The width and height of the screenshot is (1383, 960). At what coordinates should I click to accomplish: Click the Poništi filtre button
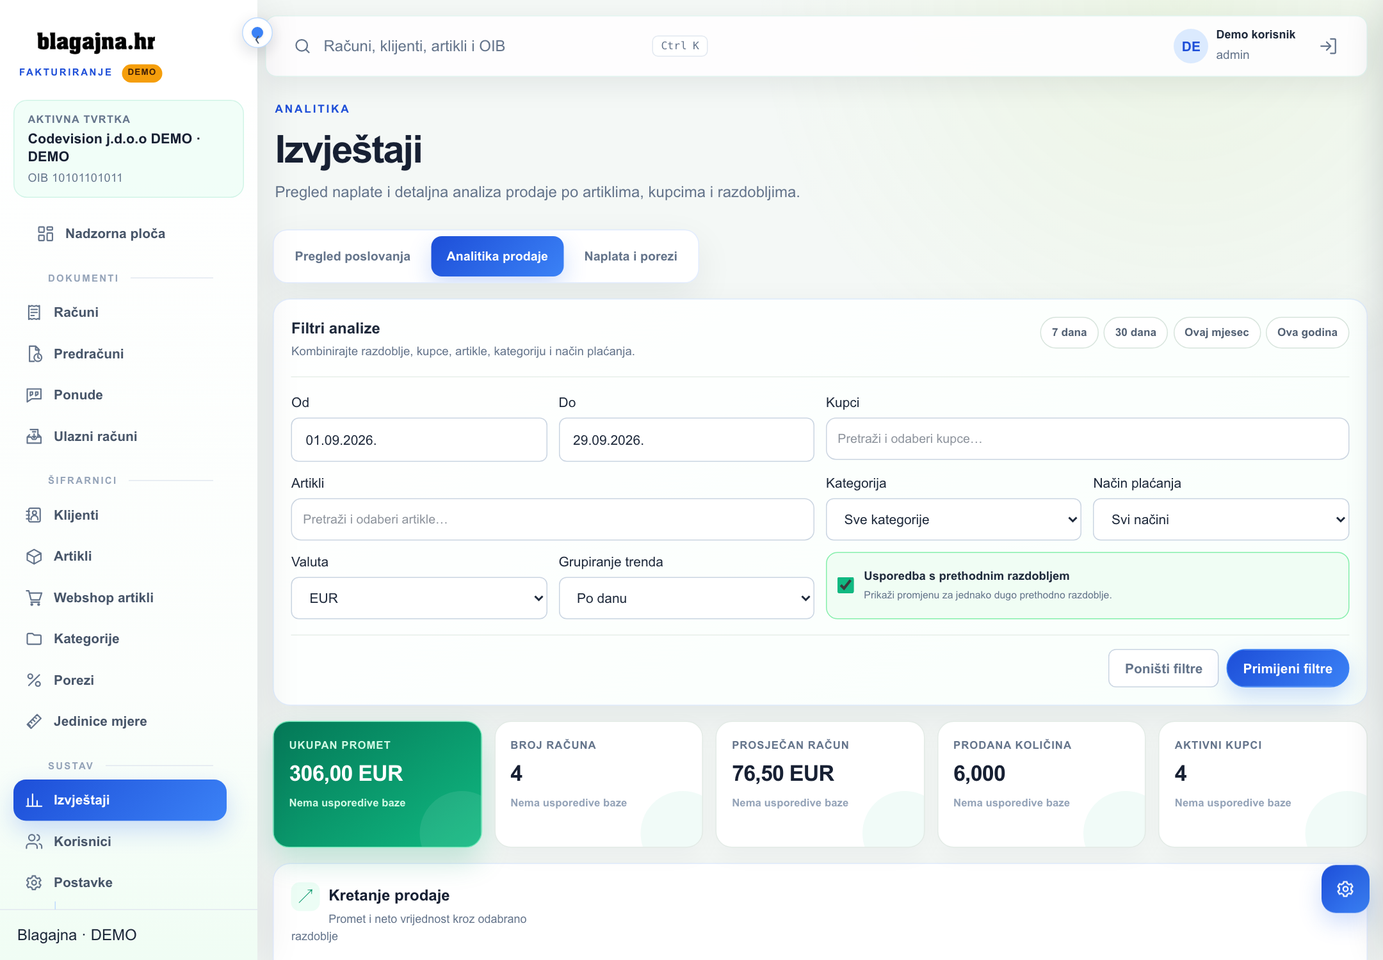(x=1163, y=669)
